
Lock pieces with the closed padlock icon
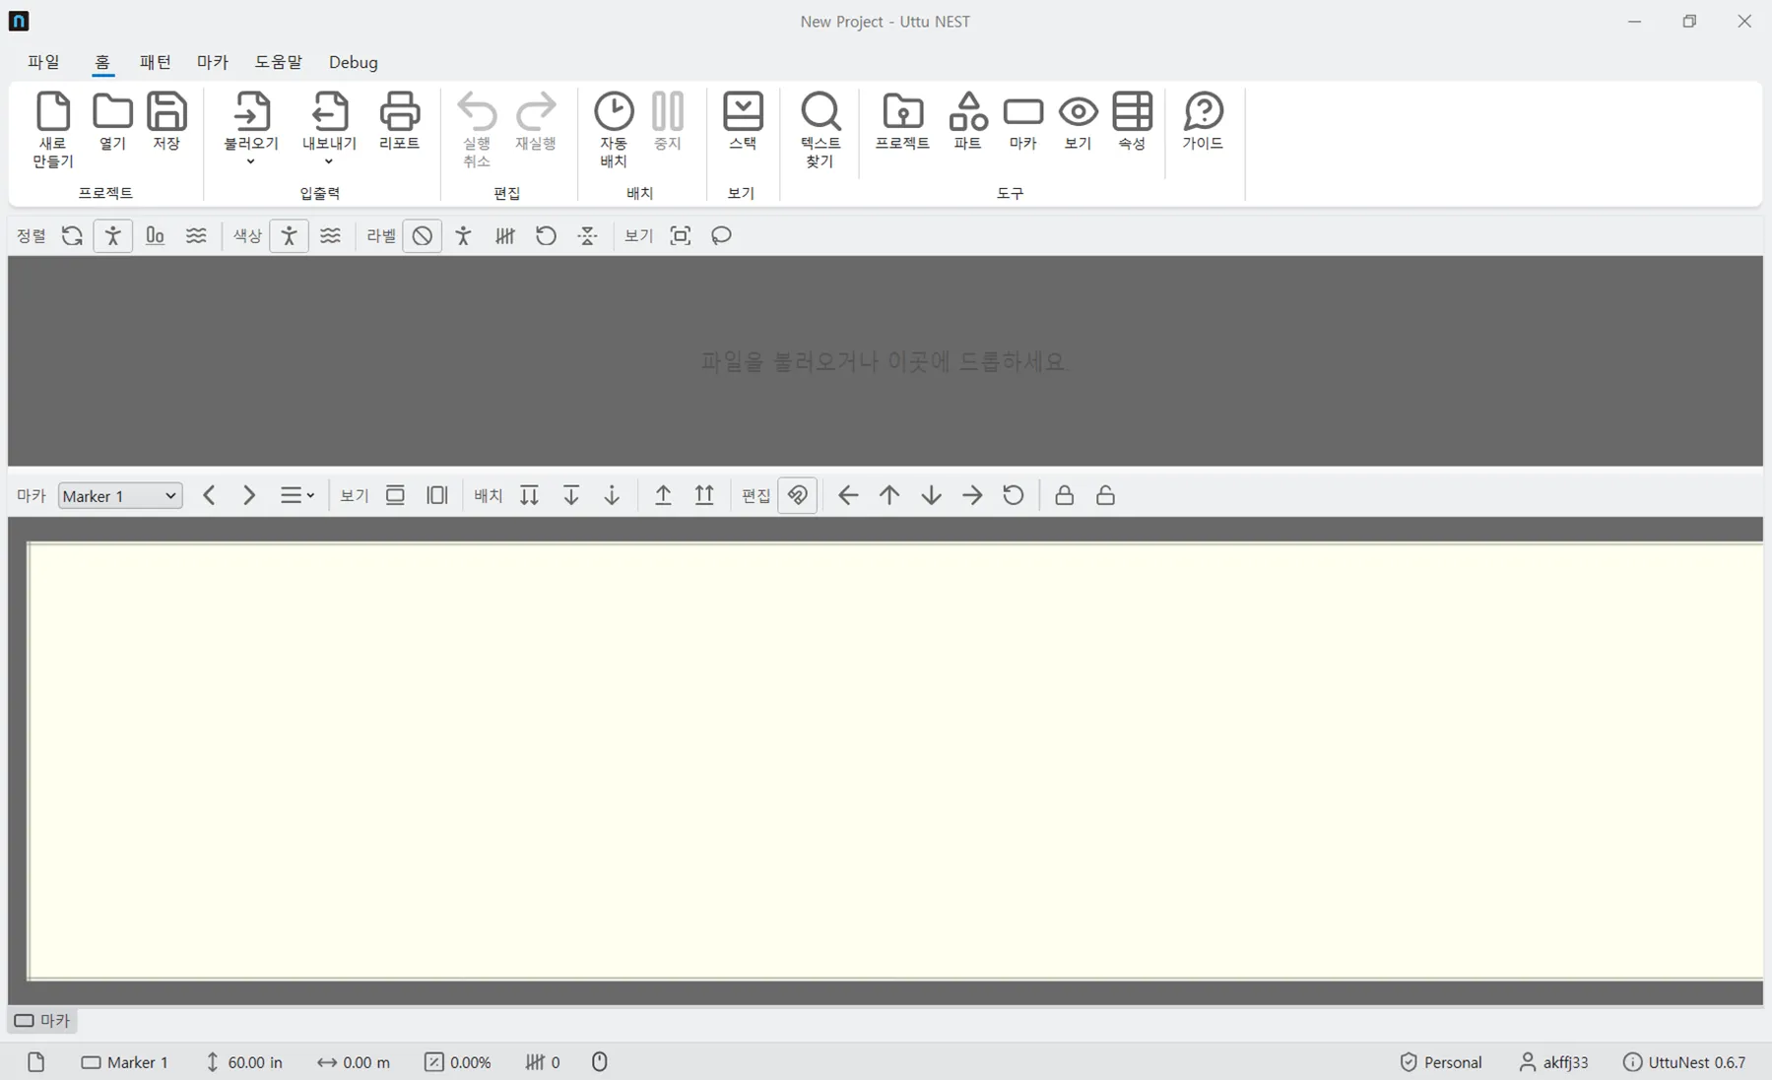pos(1064,495)
